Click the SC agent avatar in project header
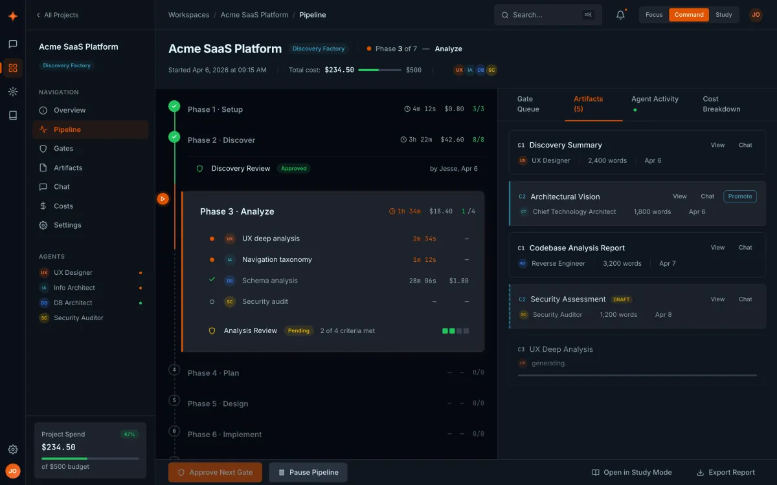This screenshot has height=485, width=777. click(491, 70)
